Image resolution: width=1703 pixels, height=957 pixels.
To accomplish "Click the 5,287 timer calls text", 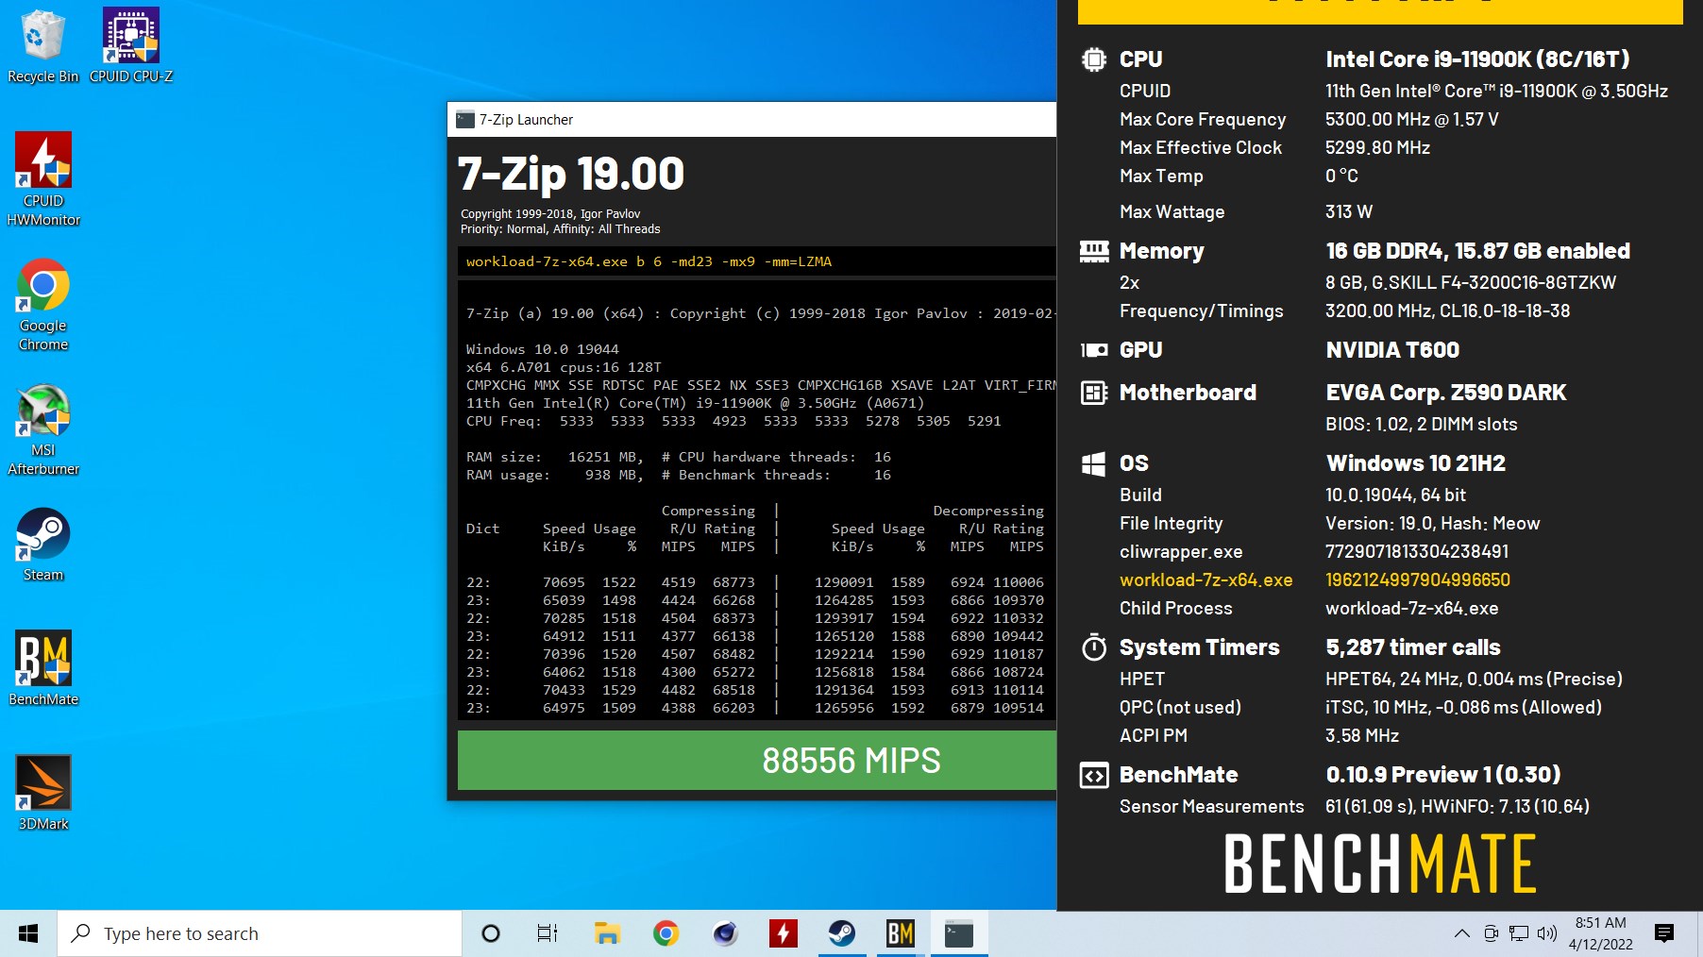I will [x=1413, y=647].
